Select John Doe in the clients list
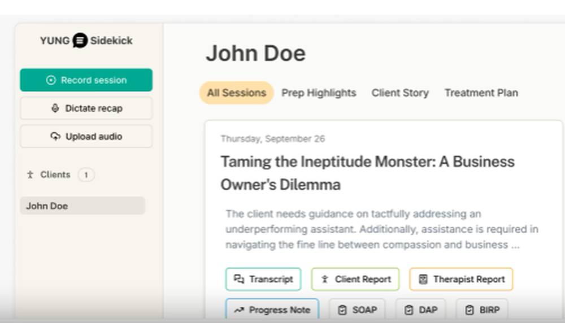Viewport: 565px width, 323px height. pyautogui.click(x=82, y=206)
